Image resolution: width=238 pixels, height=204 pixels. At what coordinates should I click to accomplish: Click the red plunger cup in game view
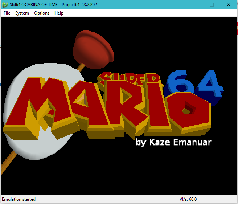point(93,50)
